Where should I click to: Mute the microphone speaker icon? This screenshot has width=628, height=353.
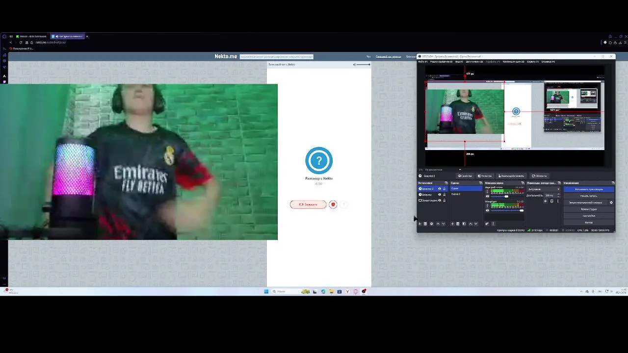click(x=488, y=210)
